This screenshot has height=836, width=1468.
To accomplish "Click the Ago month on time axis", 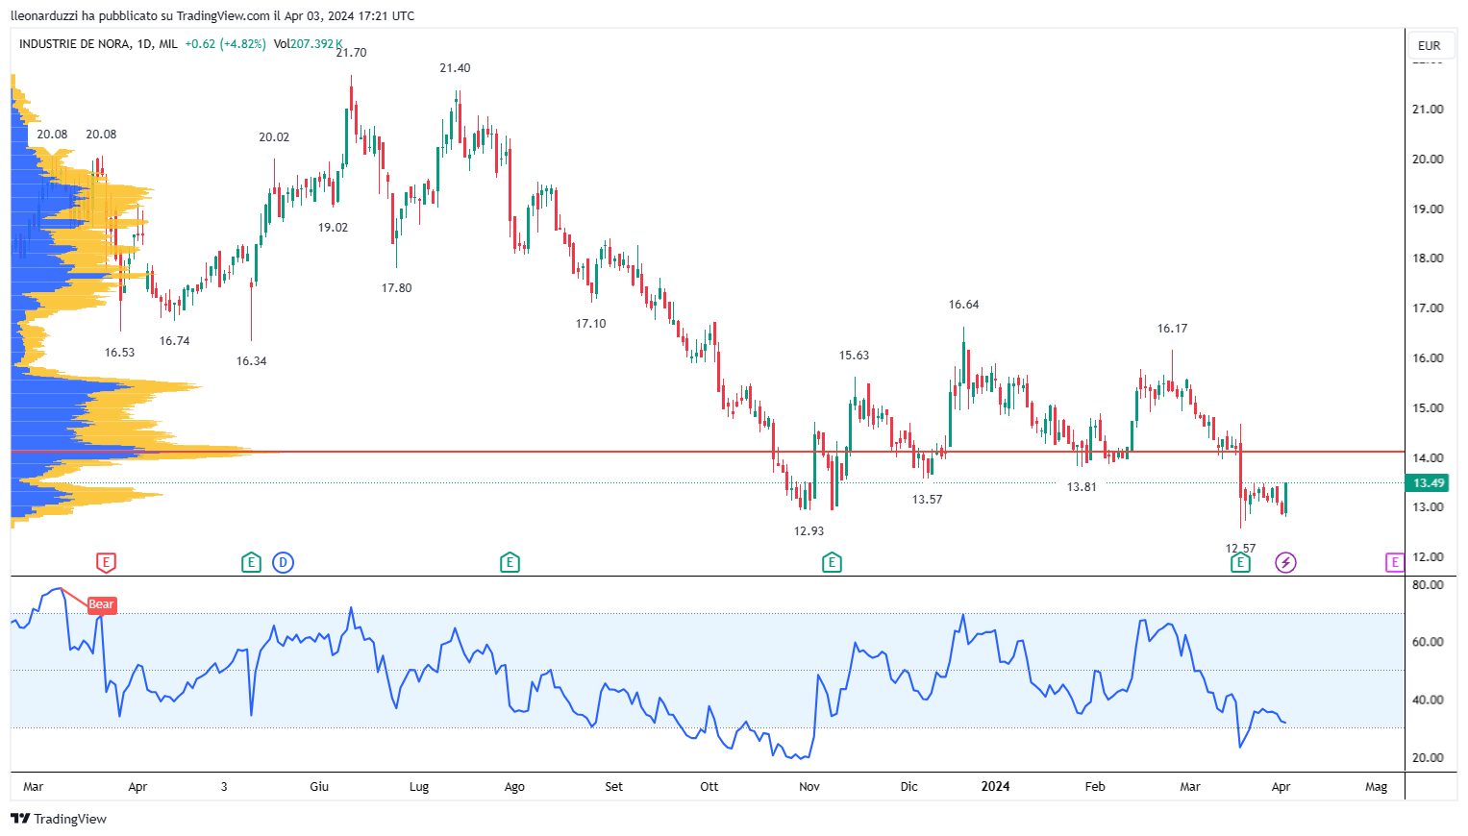I will pos(514,787).
